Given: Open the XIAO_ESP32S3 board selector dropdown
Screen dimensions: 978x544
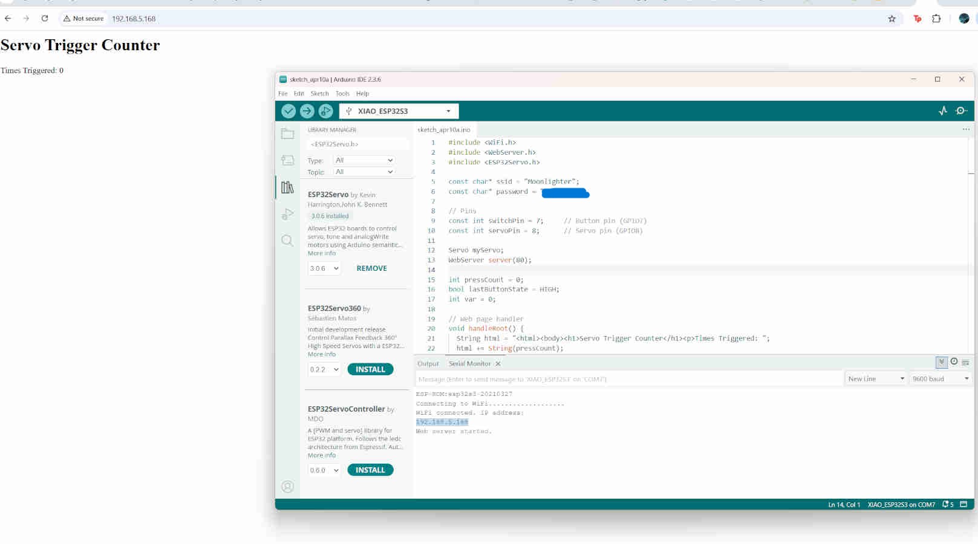Looking at the screenshot, I should pos(399,111).
